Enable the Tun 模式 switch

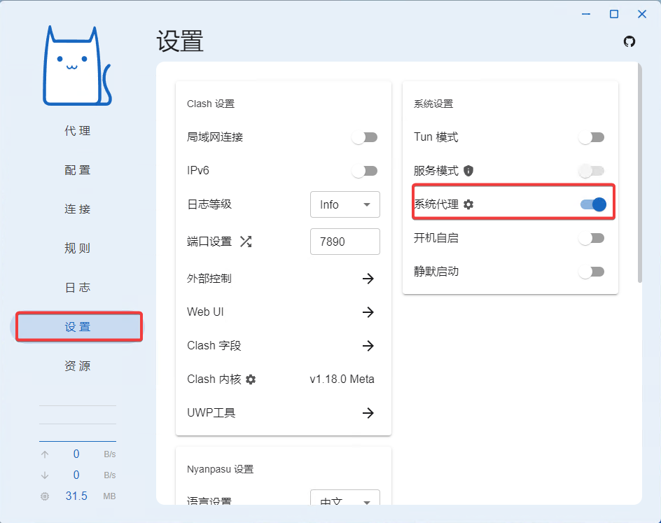(x=592, y=137)
